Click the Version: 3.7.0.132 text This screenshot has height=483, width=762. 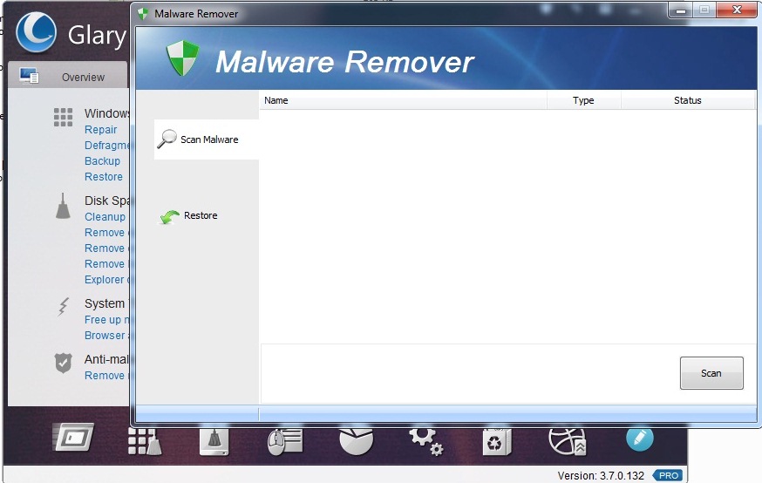point(601,476)
